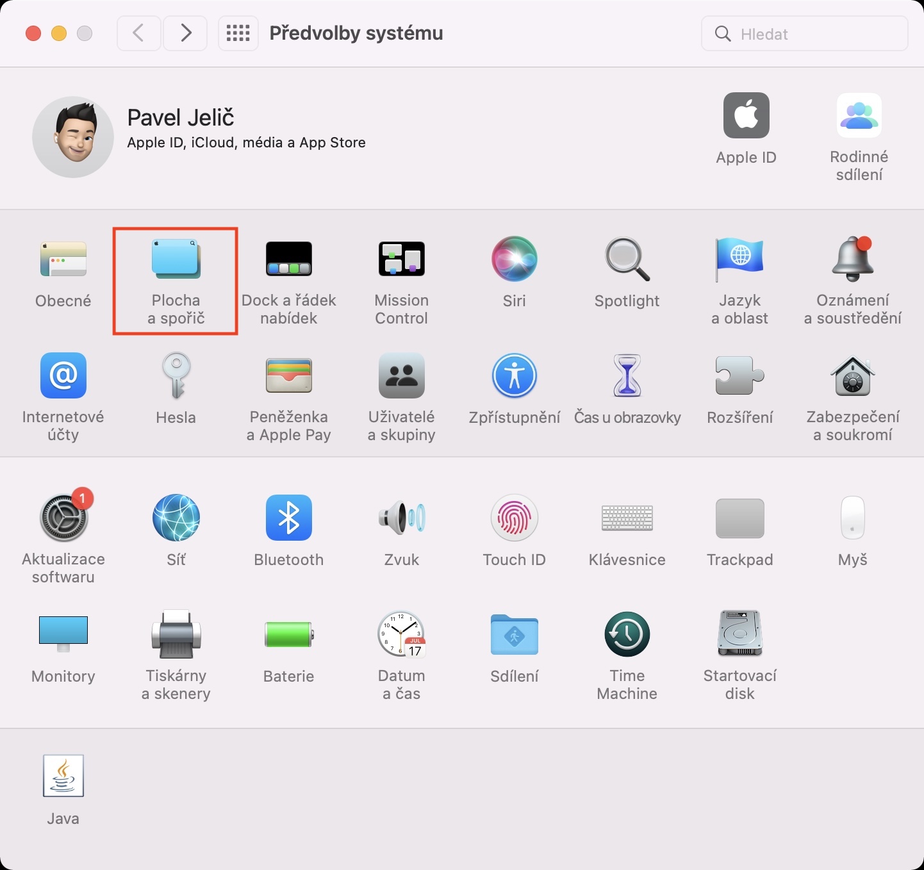Click the 'Apple ID, iCloud, média a App Store' subtitle
This screenshot has height=870, width=924.
pos(247,143)
